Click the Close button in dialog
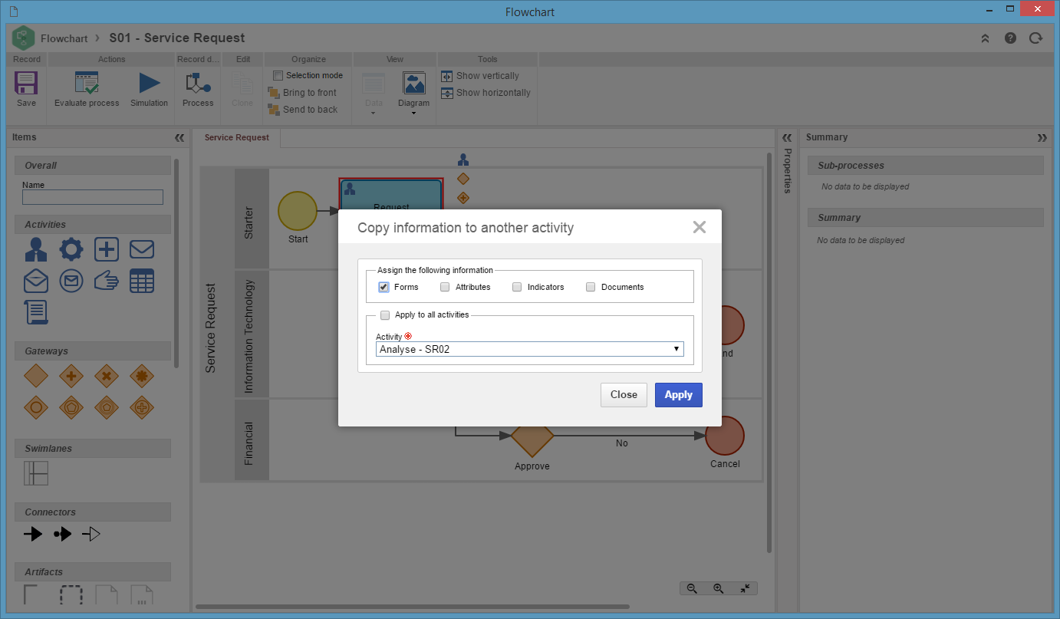1060x619 pixels. click(x=624, y=395)
